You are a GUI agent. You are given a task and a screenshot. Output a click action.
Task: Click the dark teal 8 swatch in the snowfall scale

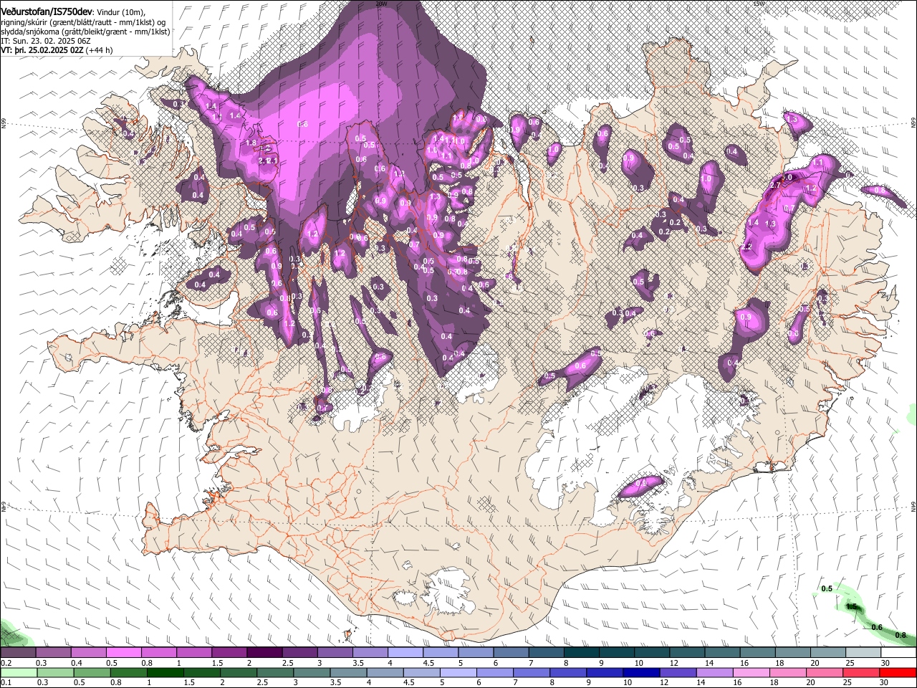[x=582, y=653]
